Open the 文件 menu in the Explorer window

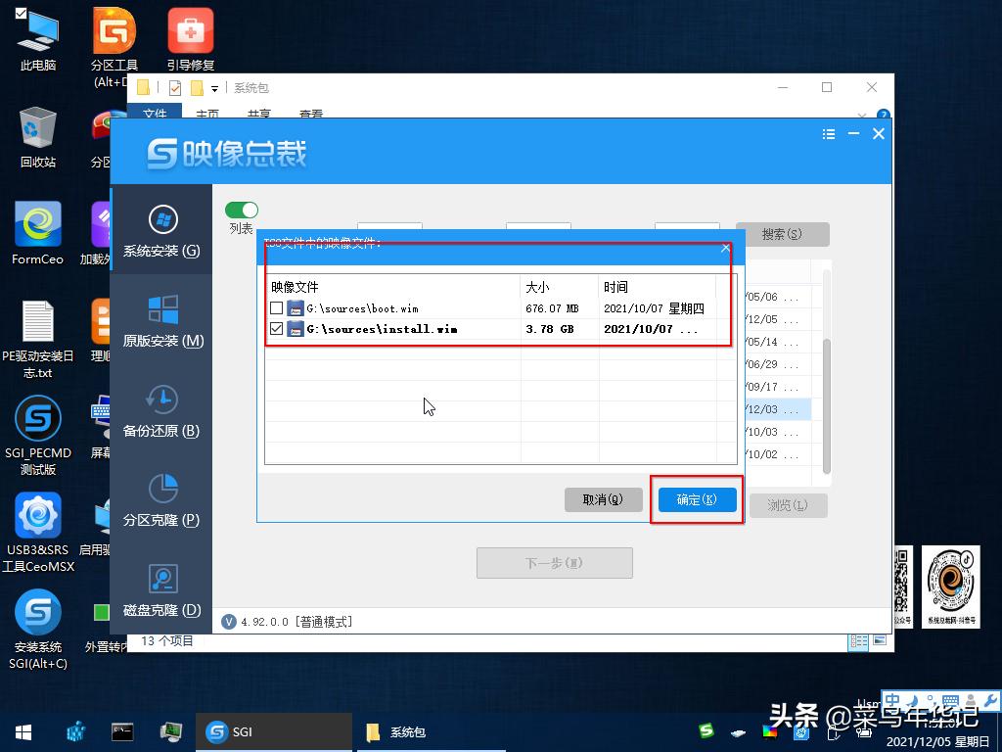[x=155, y=114]
